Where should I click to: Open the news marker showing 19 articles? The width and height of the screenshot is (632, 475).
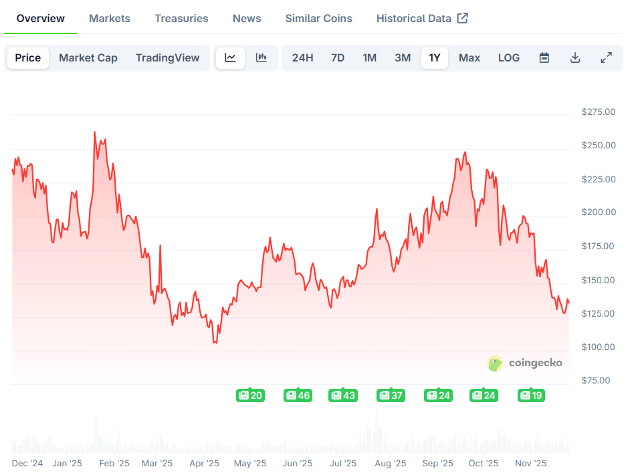[531, 395]
